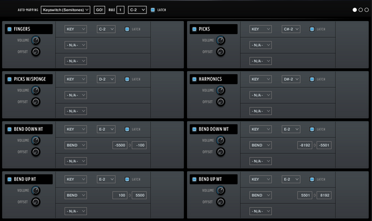This screenshot has height=221, width=372.
Task: Toggle the Bend Up HT enable box
Action: tap(9, 179)
